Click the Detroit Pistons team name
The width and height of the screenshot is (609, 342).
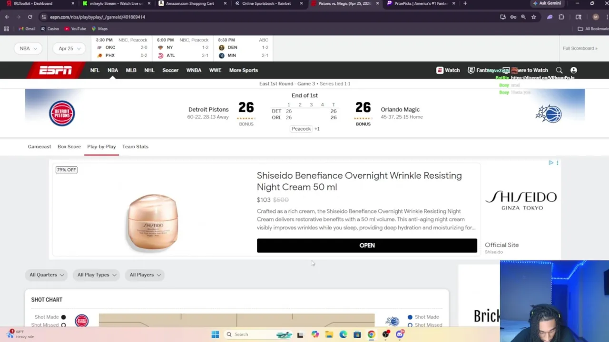click(x=208, y=110)
